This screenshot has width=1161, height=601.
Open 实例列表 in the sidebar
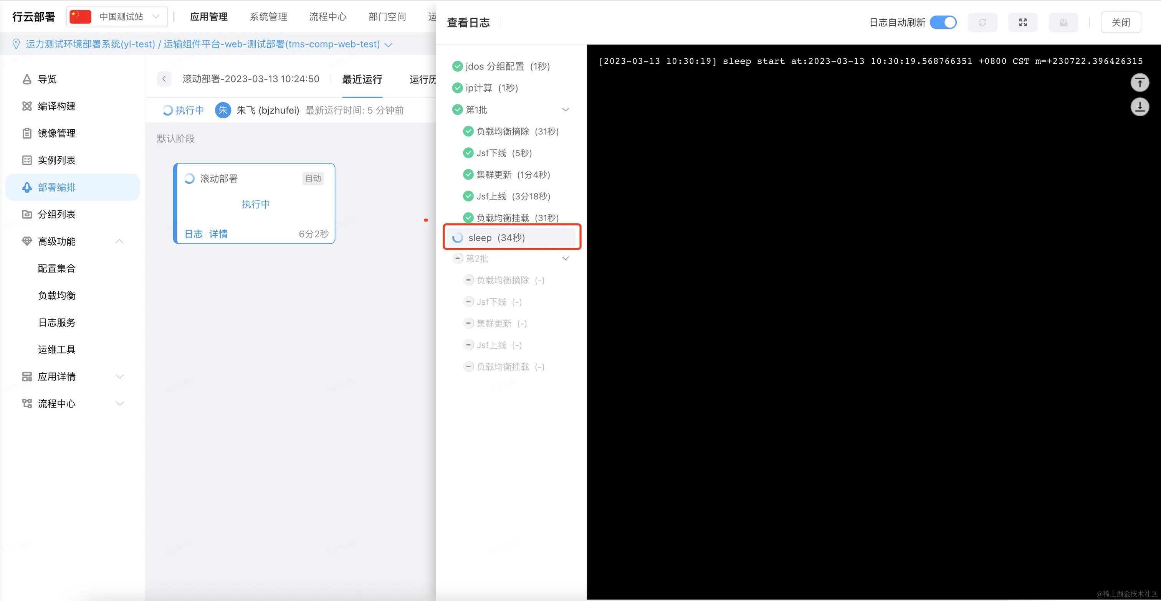pos(56,160)
